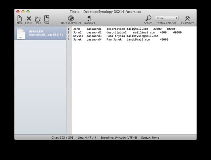Click Line: 4:47 / 4 status entry

click(87, 138)
